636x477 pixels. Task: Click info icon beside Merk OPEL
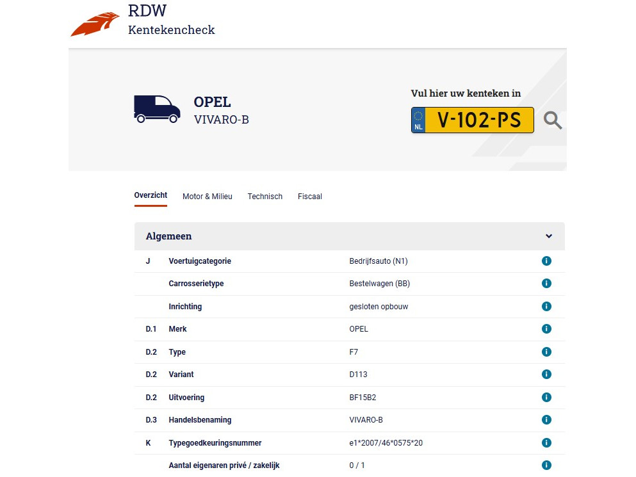click(546, 329)
